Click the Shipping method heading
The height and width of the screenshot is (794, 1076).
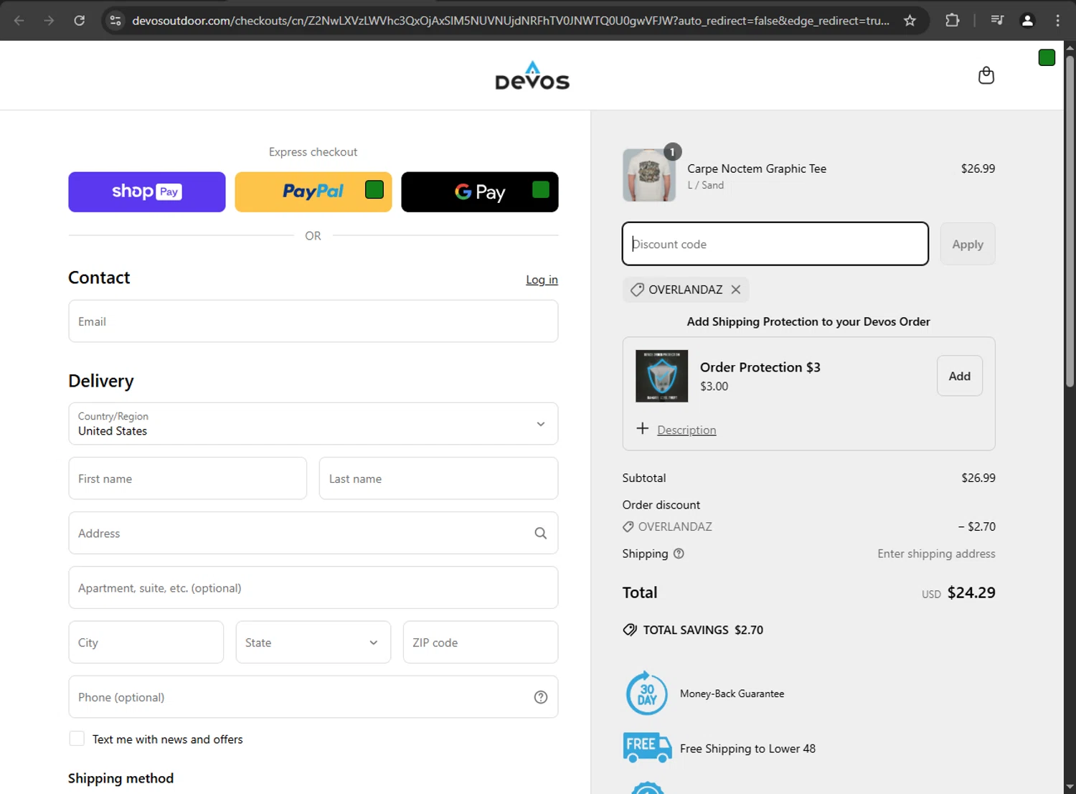point(121,778)
